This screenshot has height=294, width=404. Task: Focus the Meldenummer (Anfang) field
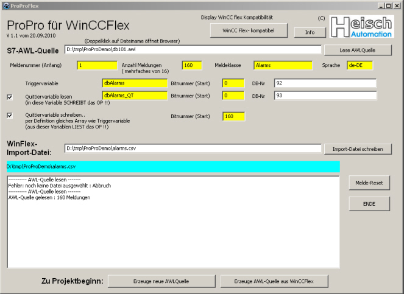point(97,65)
